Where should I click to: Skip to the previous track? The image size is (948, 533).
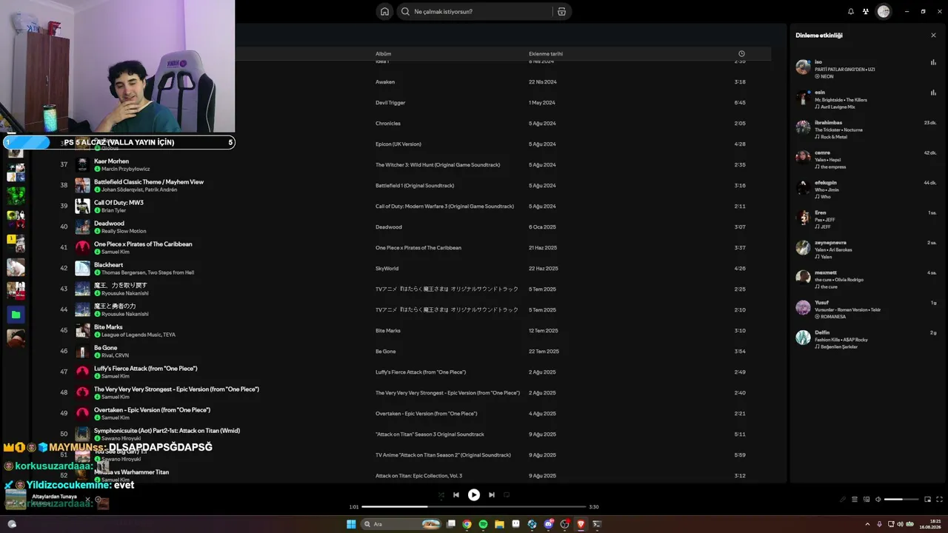coord(456,495)
